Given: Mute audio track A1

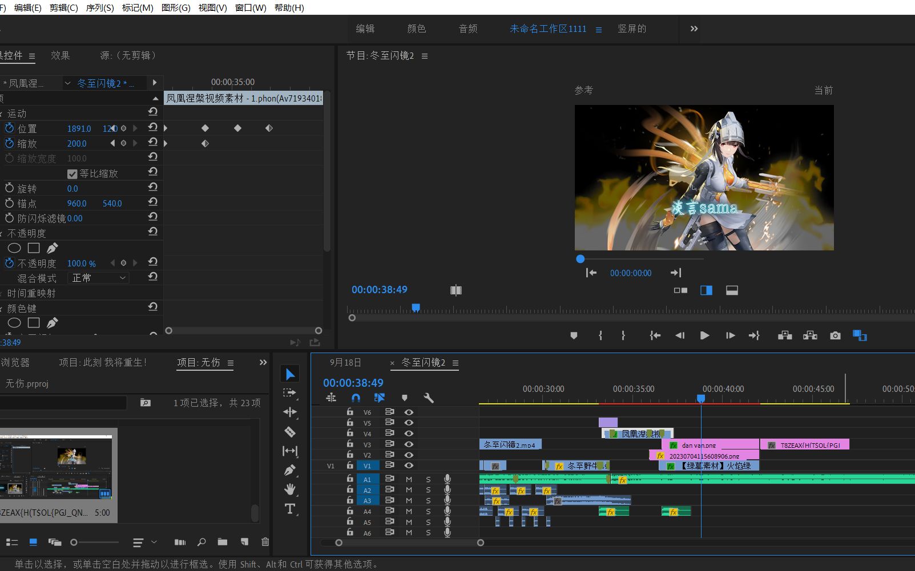Looking at the screenshot, I should click(409, 480).
